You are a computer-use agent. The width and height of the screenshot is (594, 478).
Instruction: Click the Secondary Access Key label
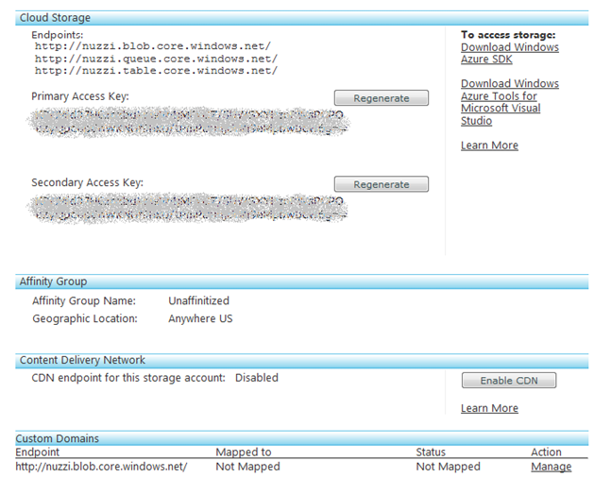(87, 182)
